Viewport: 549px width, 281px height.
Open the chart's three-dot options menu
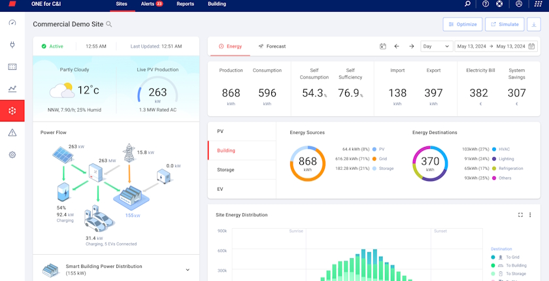click(530, 214)
